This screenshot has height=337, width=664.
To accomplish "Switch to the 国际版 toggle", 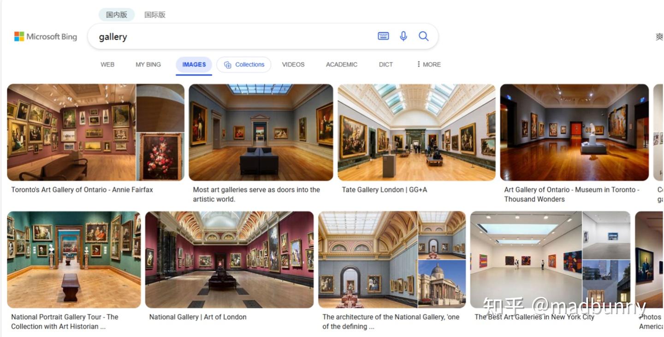I will tap(155, 15).
